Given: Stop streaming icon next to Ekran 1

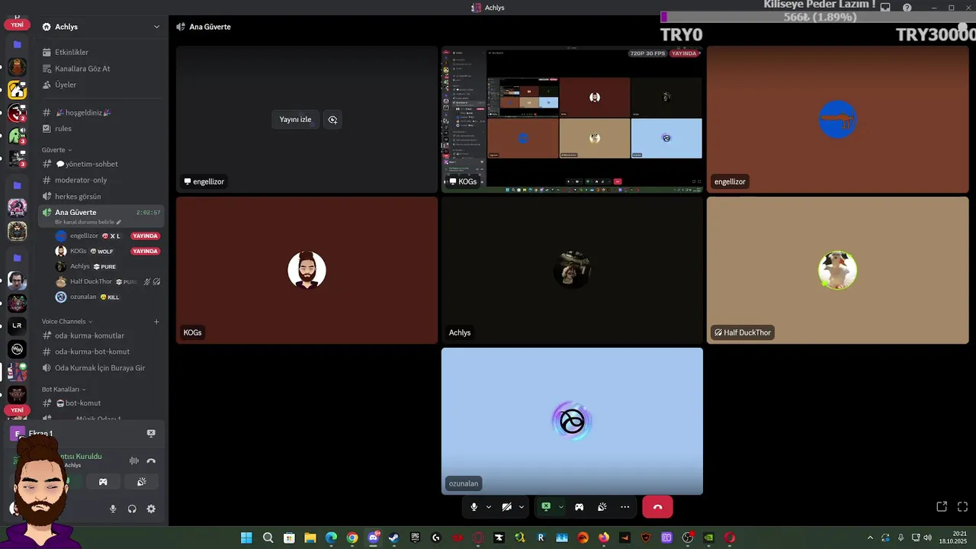Looking at the screenshot, I should point(151,433).
